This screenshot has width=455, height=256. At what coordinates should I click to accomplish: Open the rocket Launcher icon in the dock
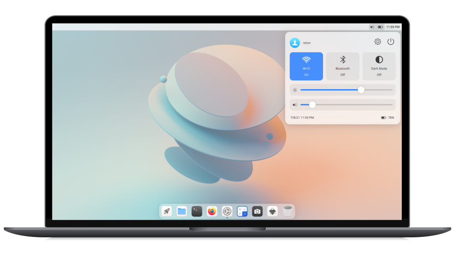pos(167,211)
